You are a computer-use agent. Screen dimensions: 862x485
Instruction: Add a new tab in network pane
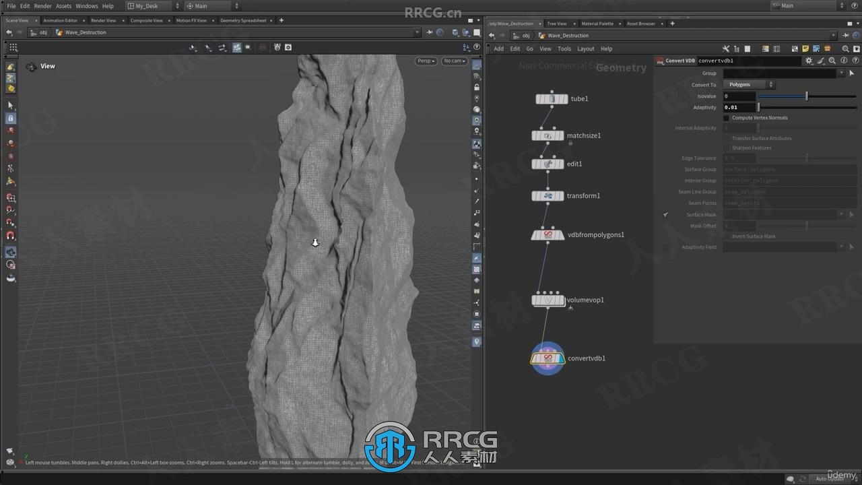click(x=672, y=24)
